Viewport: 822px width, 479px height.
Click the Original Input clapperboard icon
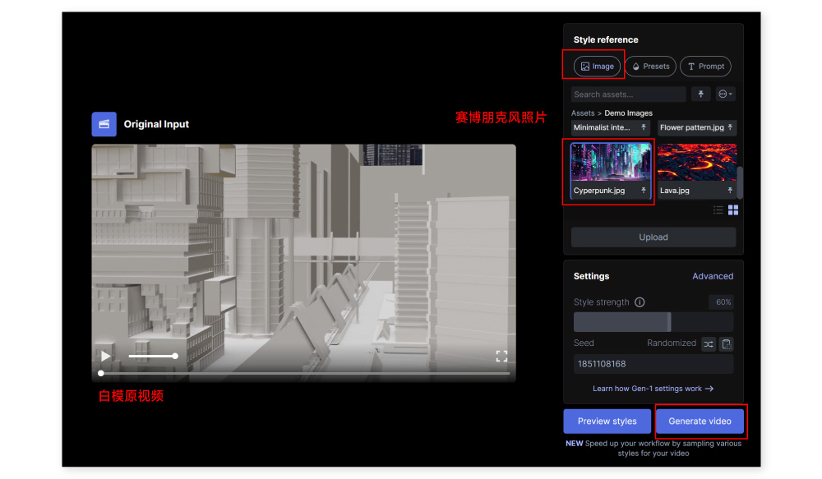click(x=104, y=124)
